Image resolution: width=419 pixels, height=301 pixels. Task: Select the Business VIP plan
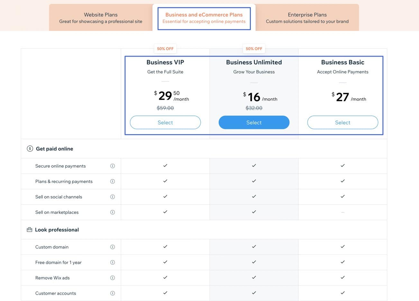coord(165,122)
